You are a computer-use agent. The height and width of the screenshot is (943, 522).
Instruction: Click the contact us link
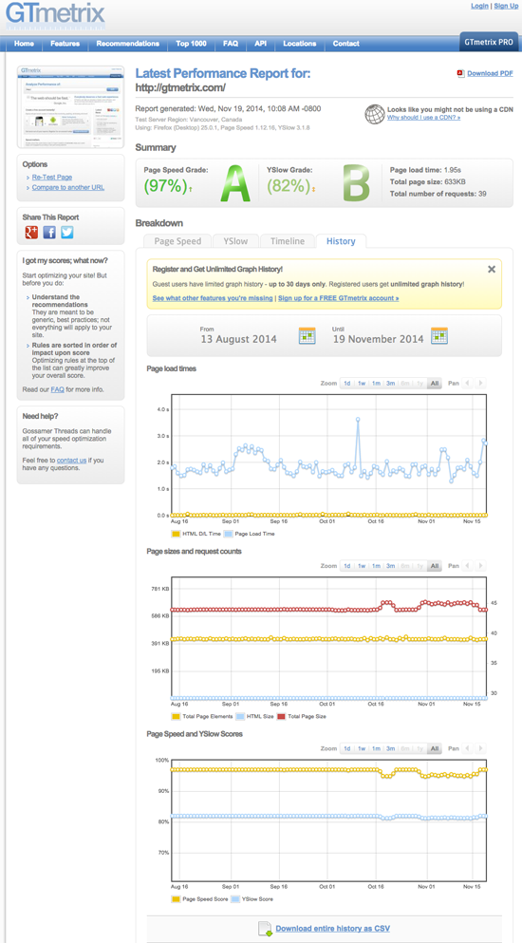coord(71,460)
